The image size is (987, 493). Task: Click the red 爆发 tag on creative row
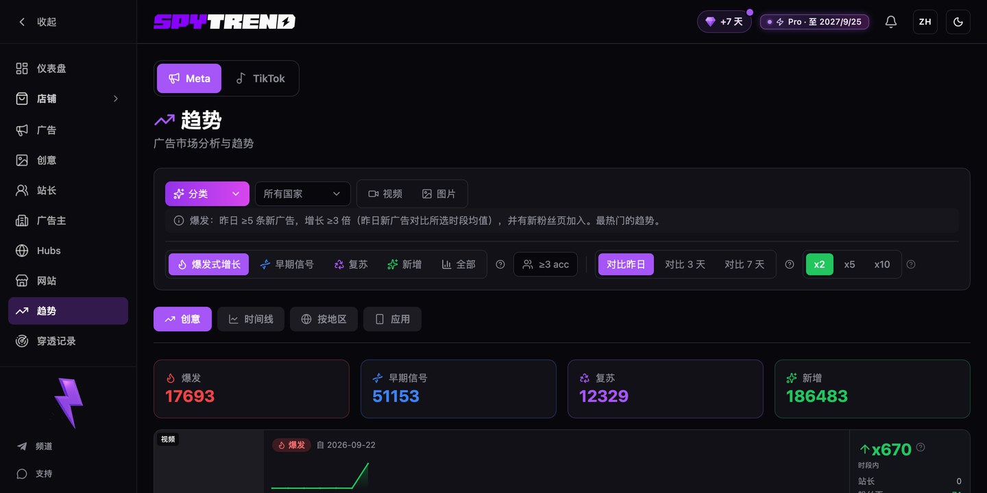click(x=292, y=445)
